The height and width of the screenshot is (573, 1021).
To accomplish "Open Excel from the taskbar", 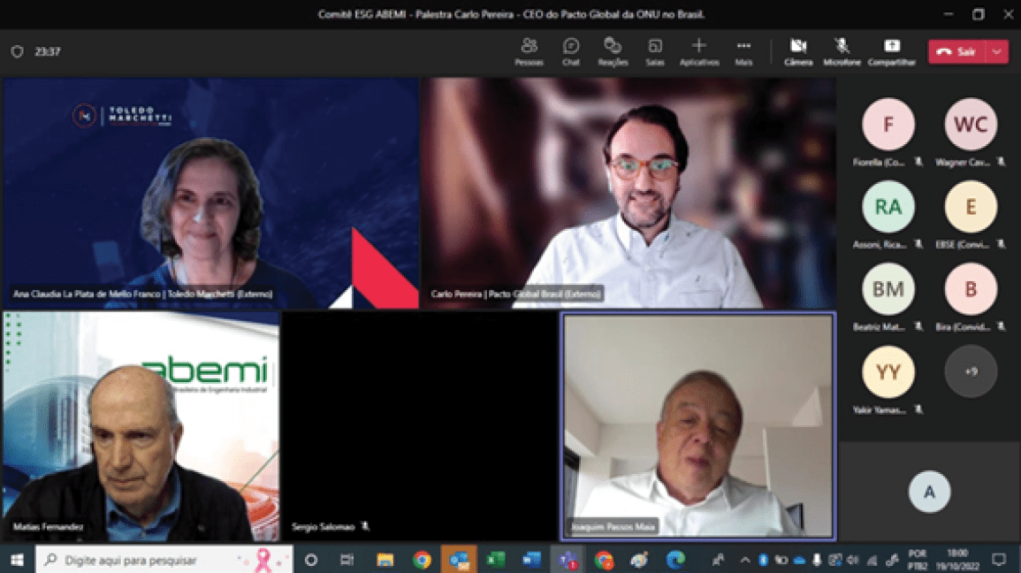I will pos(495,560).
